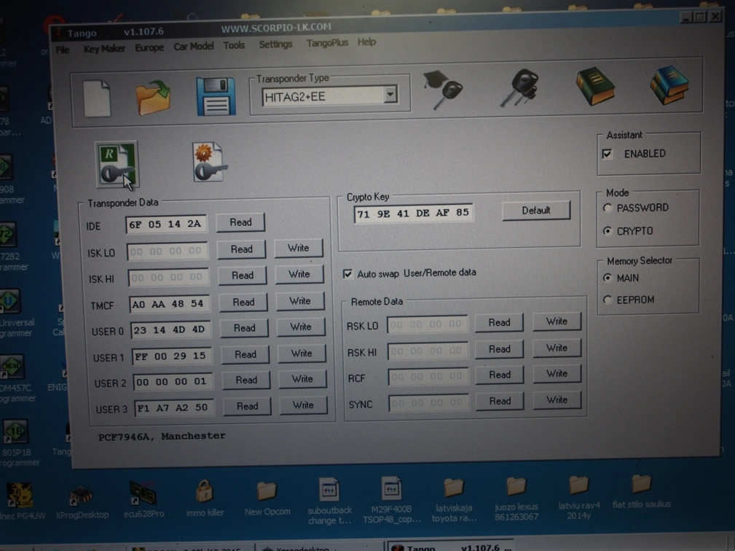Open the Europe menu
Image resolution: width=735 pixels, height=551 pixels.
click(x=149, y=47)
